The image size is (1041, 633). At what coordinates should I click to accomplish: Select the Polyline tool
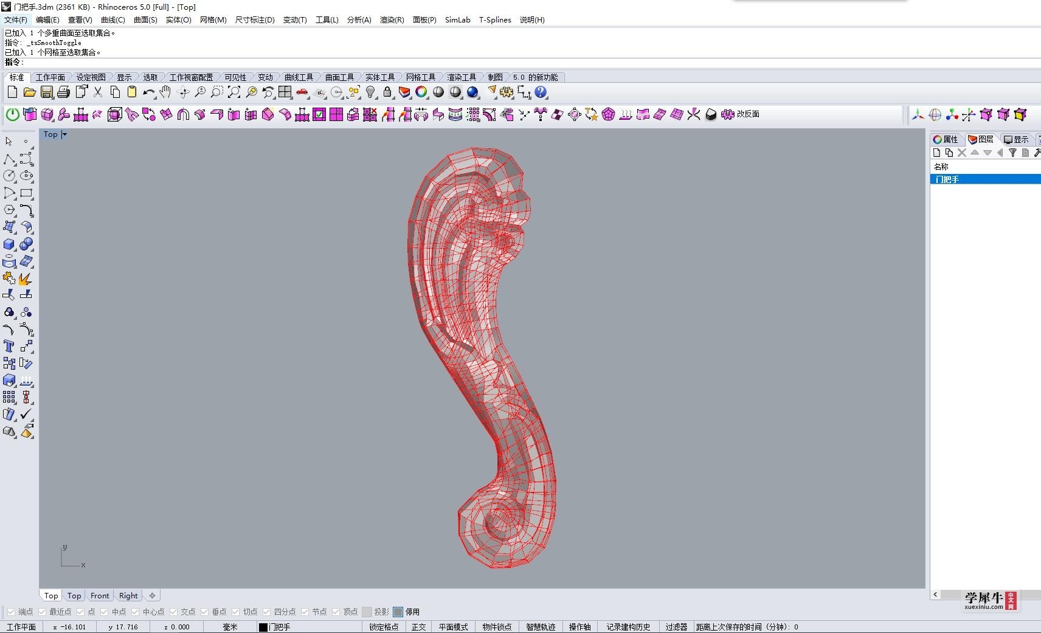(x=9, y=159)
